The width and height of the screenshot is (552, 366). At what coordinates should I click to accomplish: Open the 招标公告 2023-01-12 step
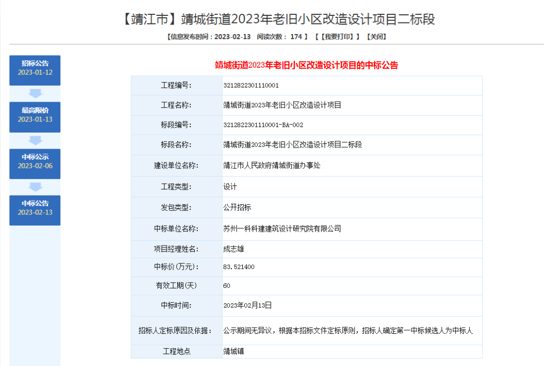(x=35, y=70)
